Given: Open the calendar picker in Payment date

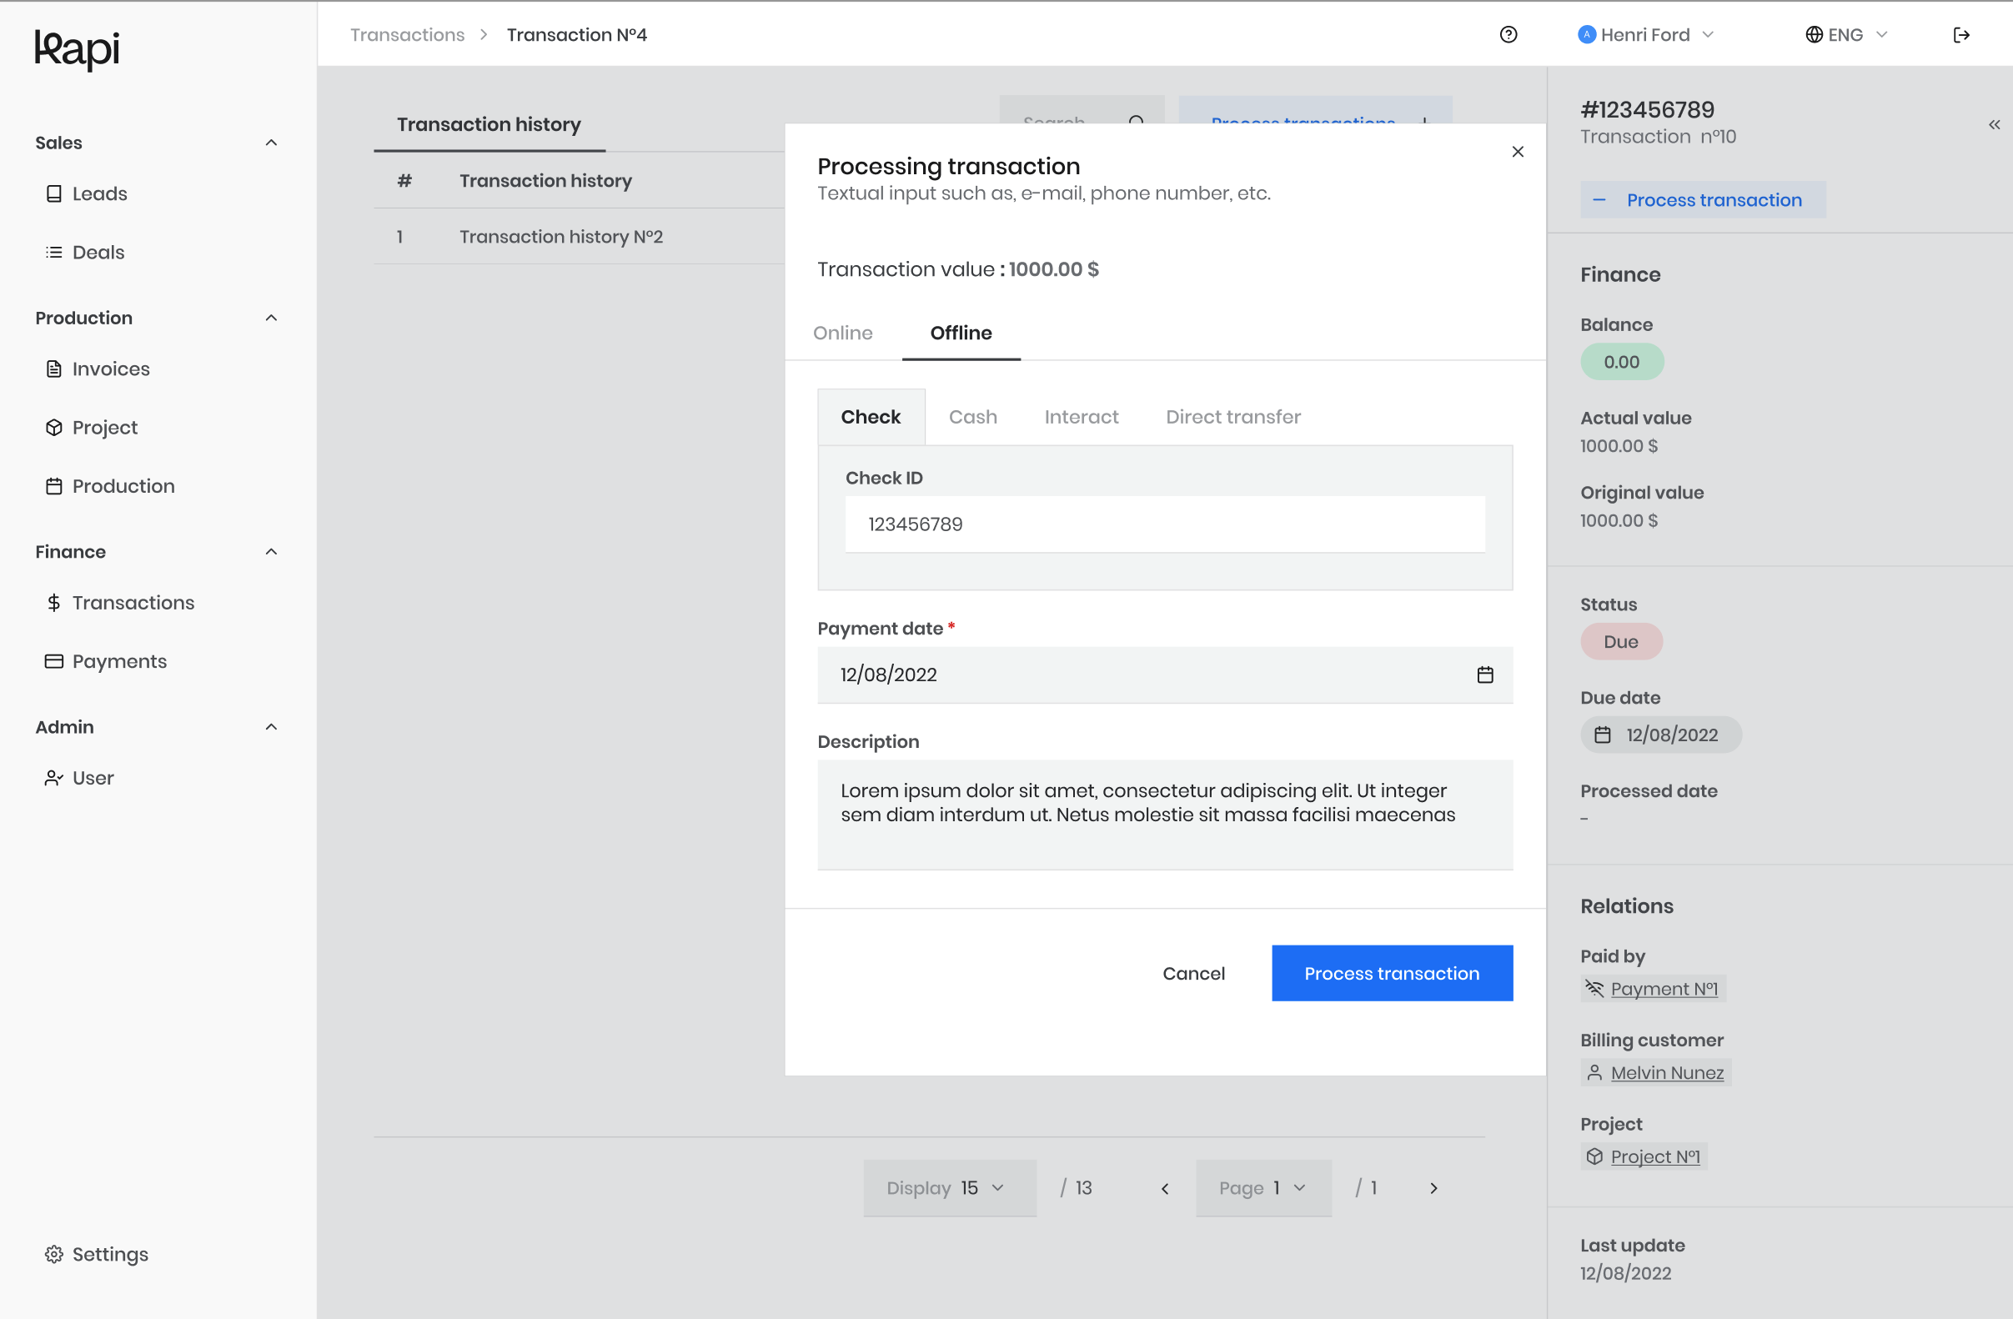Looking at the screenshot, I should 1484,675.
